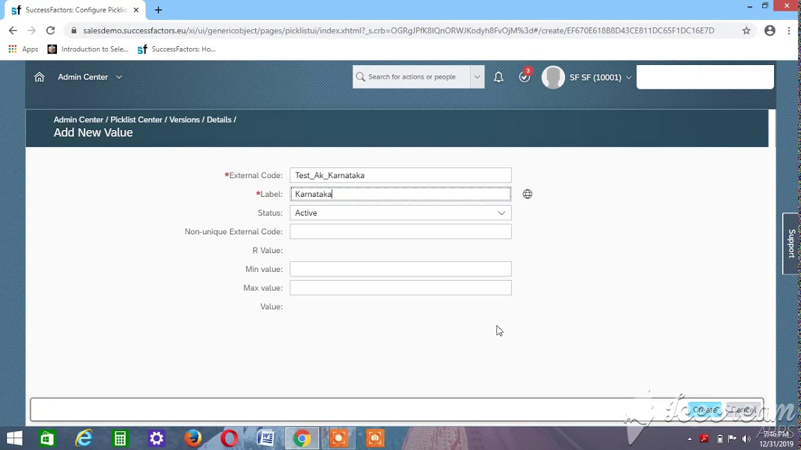Open the to-do checkmark icon with badge
The height and width of the screenshot is (450, 801).
pyautogui.click(x=524, y=76)
